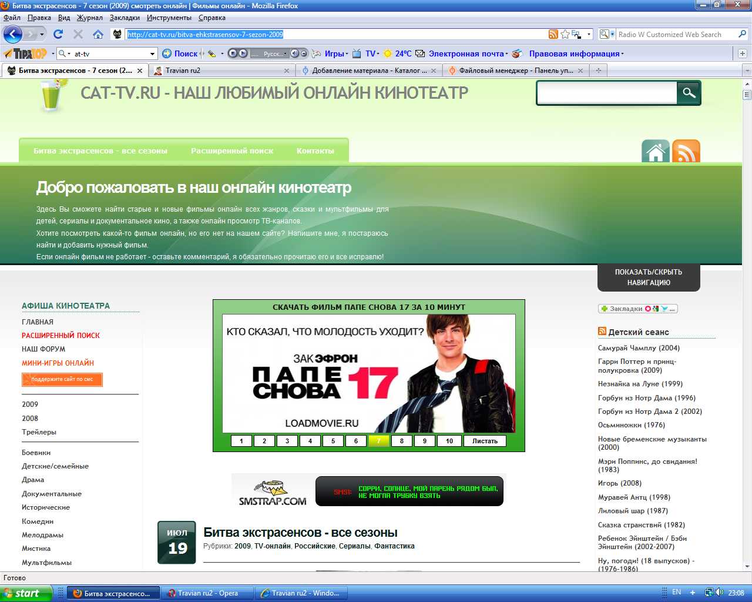Click the browser Reload button
Viewport: 752px width, 602px height.
(x=58, y=34)
